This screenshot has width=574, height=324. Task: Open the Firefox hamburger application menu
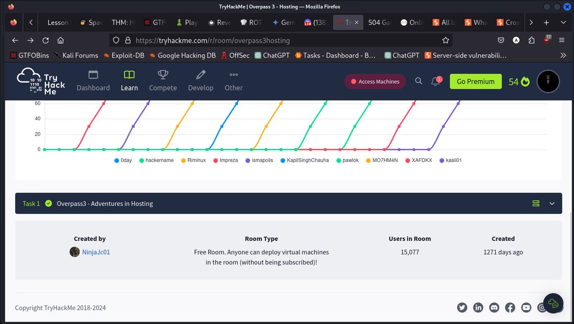tap(562, 40)
